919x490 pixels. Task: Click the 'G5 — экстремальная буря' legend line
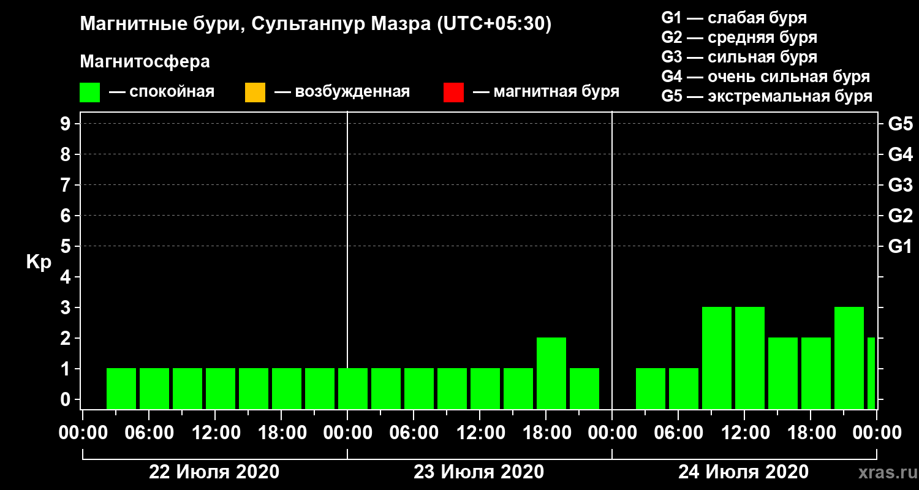tap(767, 97)
